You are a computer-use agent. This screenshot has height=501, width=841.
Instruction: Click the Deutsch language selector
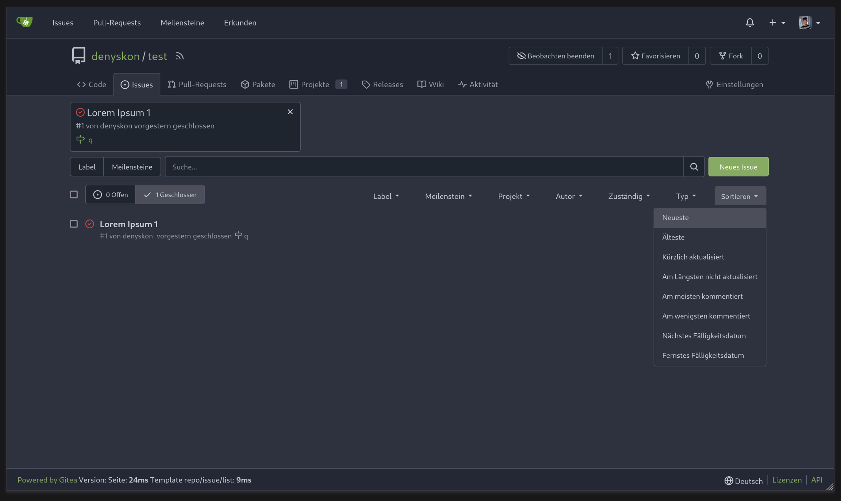[744, 481]
